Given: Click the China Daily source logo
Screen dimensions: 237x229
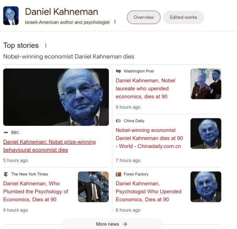Looking at the screenshot, I should 118,121.
